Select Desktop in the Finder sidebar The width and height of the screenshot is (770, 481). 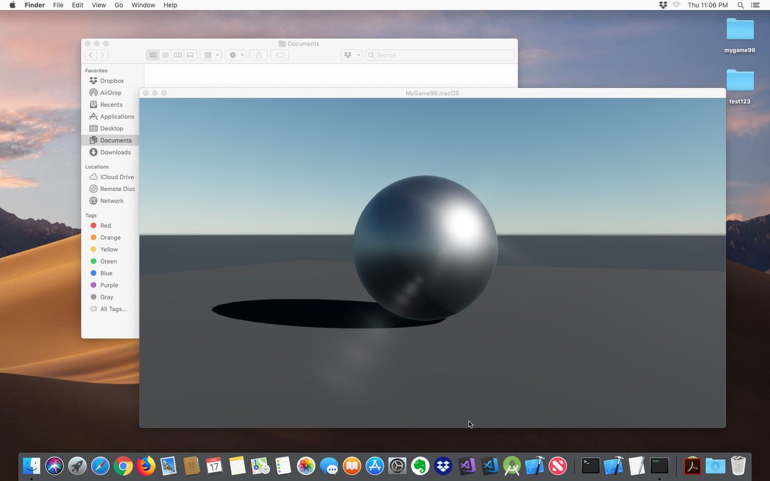[x=110, y=128]
